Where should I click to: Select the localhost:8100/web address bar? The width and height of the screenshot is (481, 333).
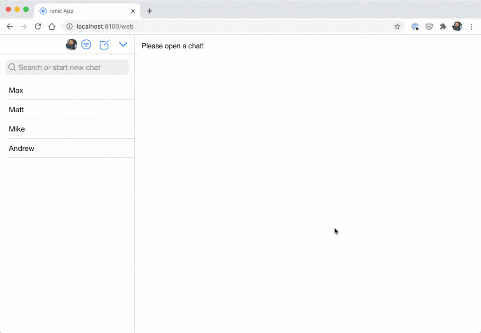tap(233, 27)
